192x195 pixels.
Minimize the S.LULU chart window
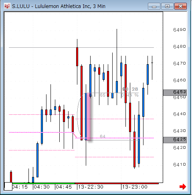click(x=154, y=6)
